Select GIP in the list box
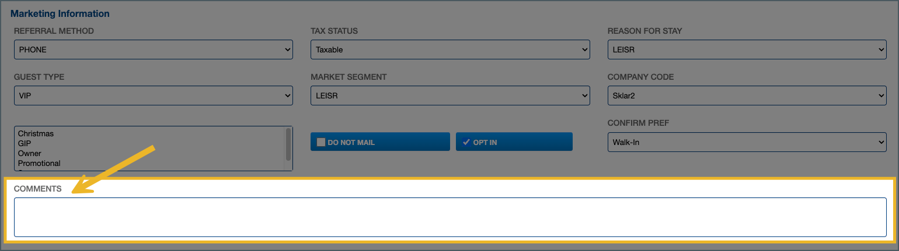This screenshot has width=899, height=251. pyautogui.click(x=25, y=143)
